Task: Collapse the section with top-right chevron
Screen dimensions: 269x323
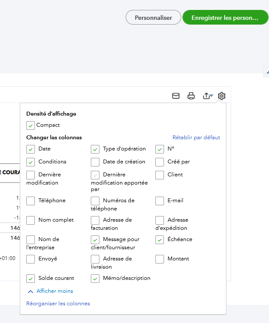Action: 267,72
